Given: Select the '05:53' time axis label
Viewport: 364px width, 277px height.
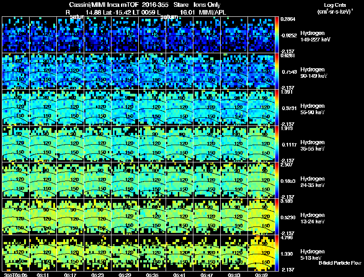Looking at the screenshot, I should tap(234, 275).
